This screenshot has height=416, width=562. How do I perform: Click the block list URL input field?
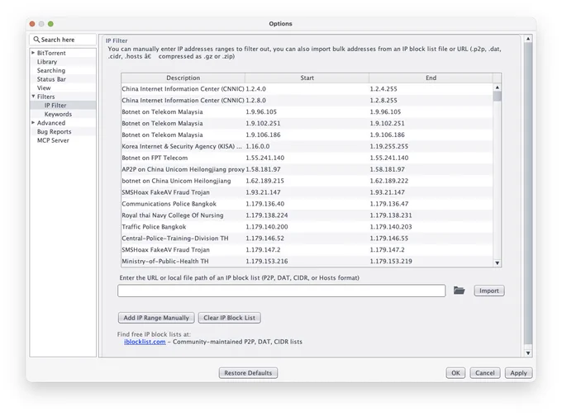281,291
